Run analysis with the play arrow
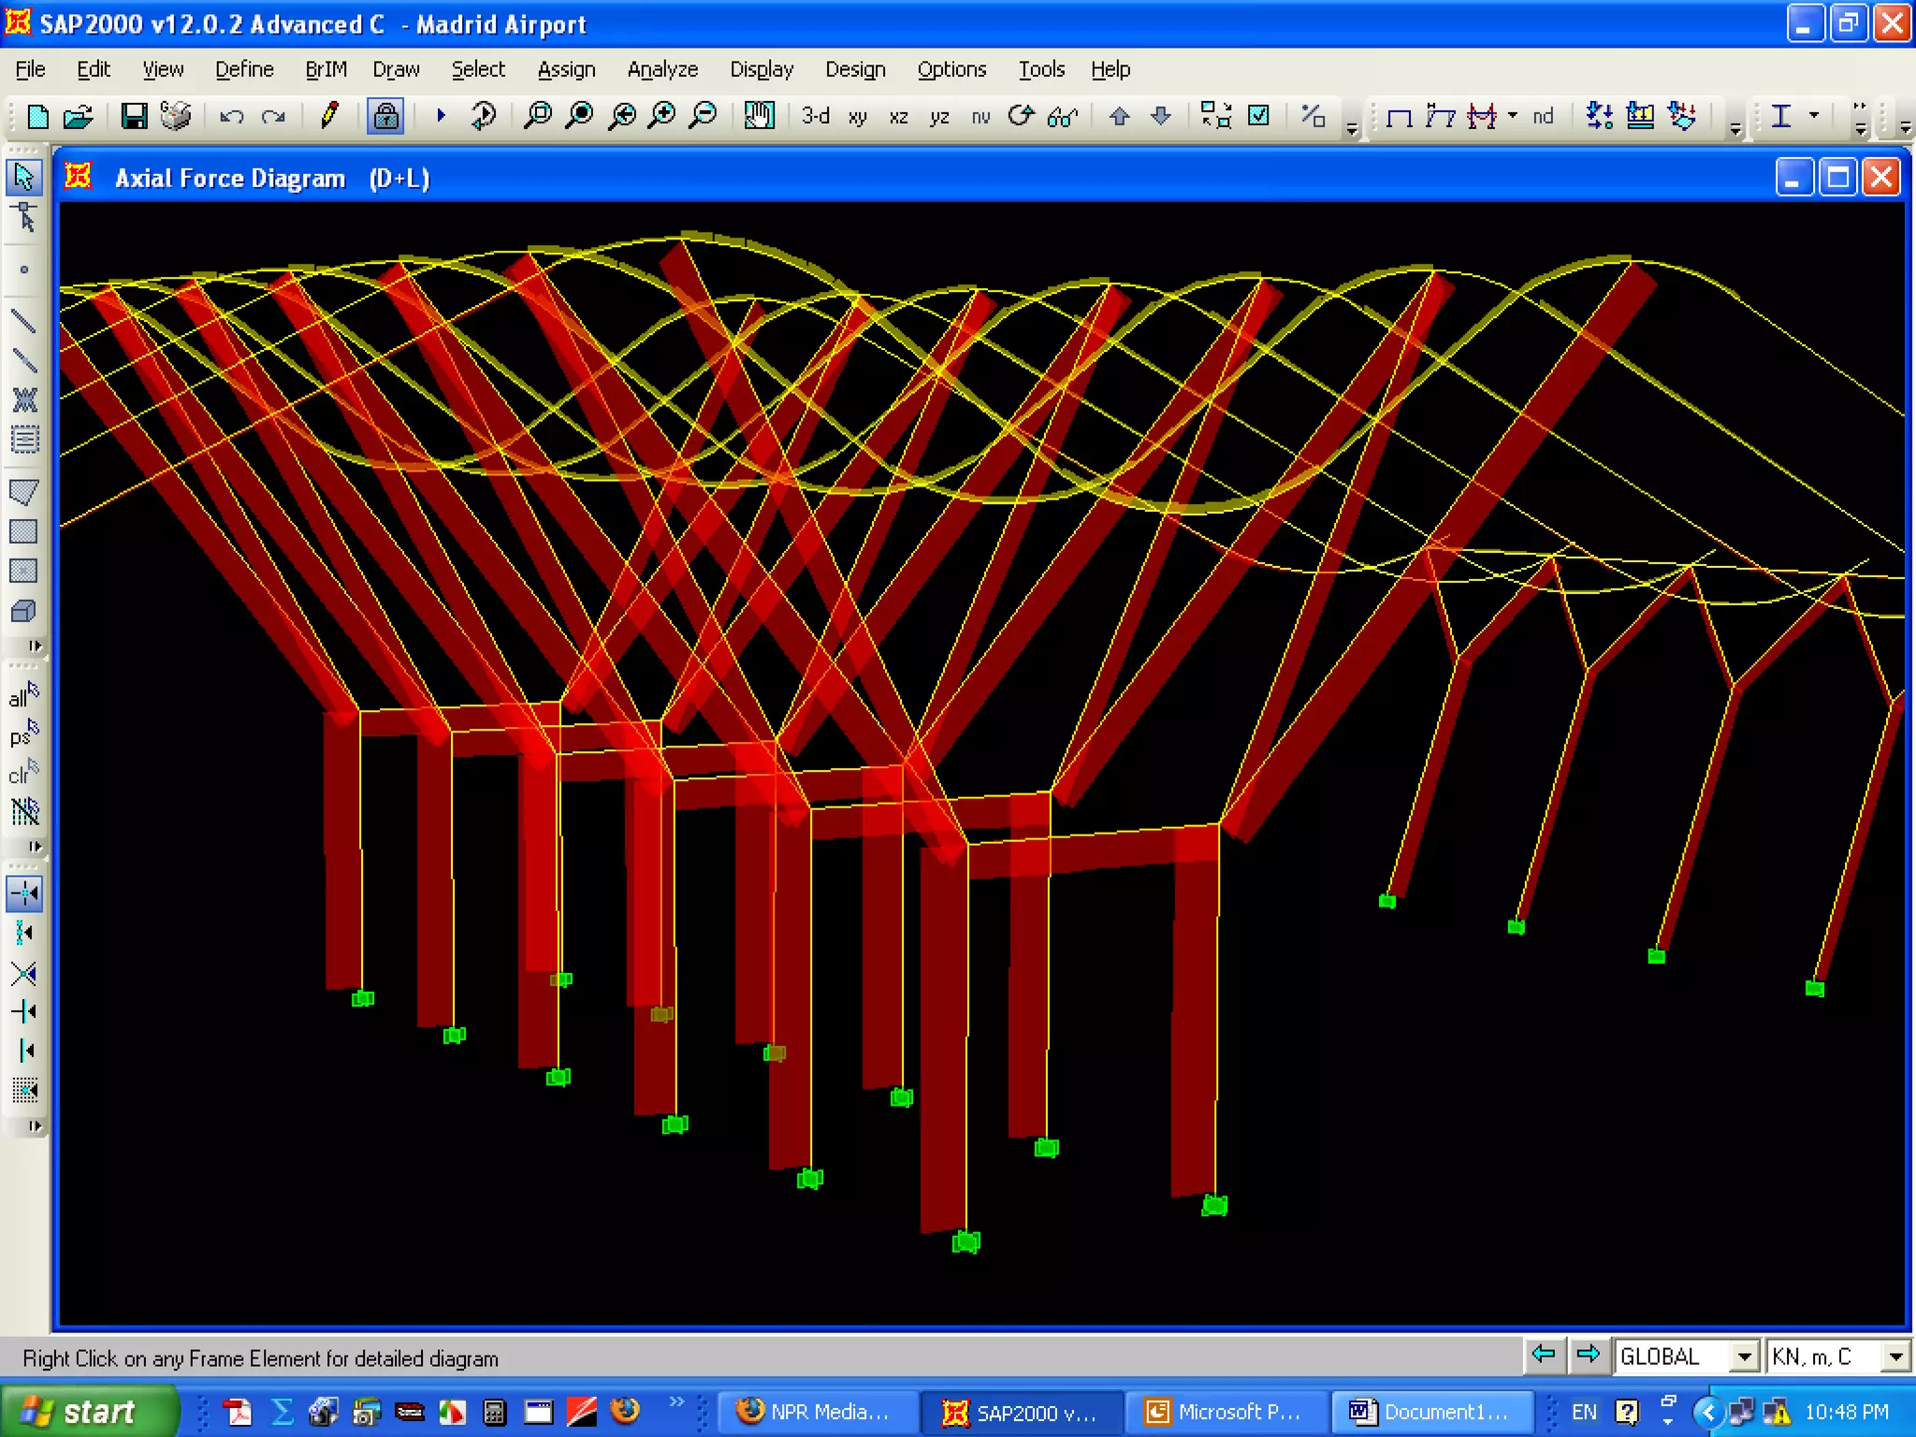 441,116
